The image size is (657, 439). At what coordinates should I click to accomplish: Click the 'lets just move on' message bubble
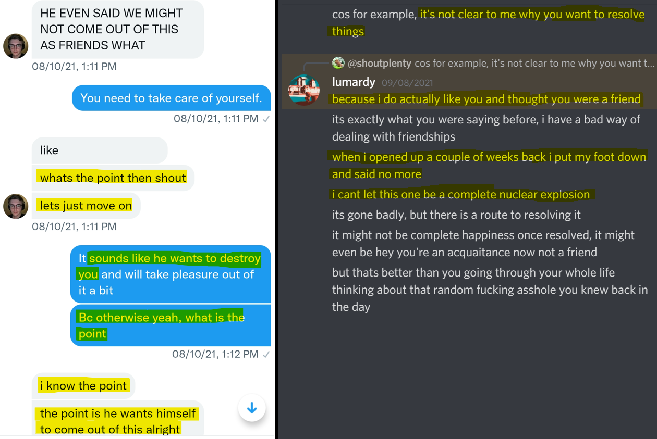(86, 206)
